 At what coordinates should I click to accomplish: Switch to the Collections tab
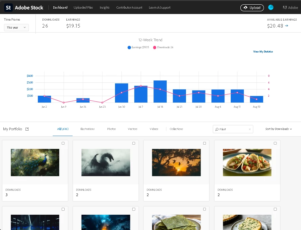[x=176, y=129]
